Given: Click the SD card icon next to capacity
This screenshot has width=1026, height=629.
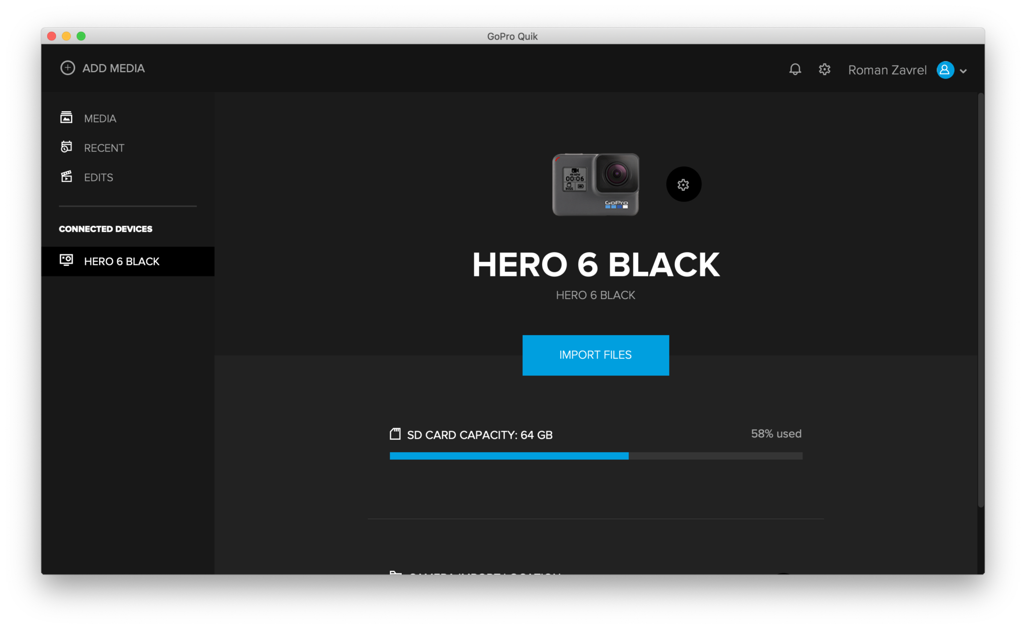Looking at the screenshot, I should pyautogui.click(x=396, y=434).
